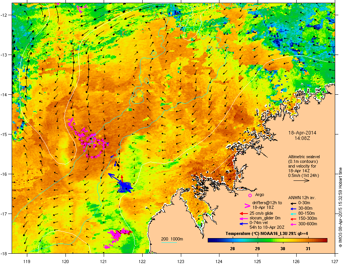Screen dimensions: 343x265
Task: Click the latitude axis label -16
Action: point(4,174)
